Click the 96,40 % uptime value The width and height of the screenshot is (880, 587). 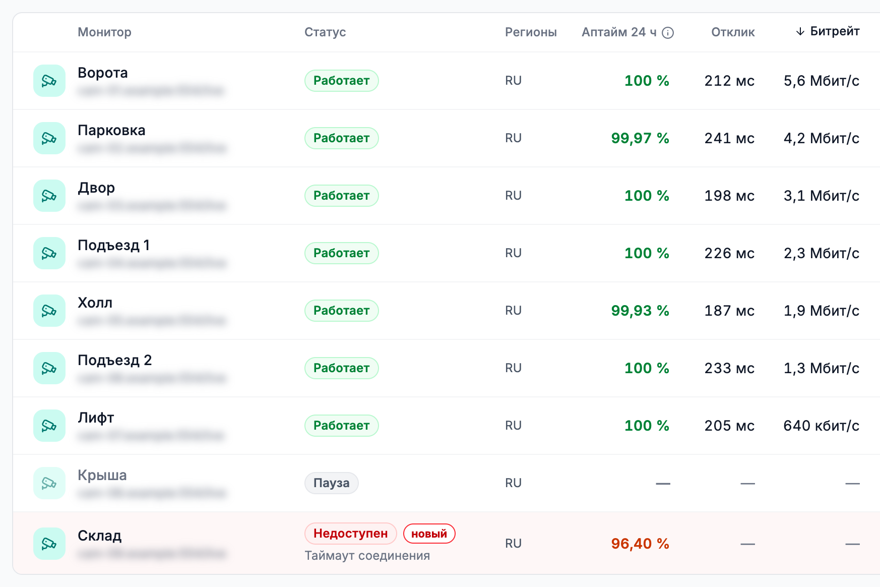(x=640, y=544)
